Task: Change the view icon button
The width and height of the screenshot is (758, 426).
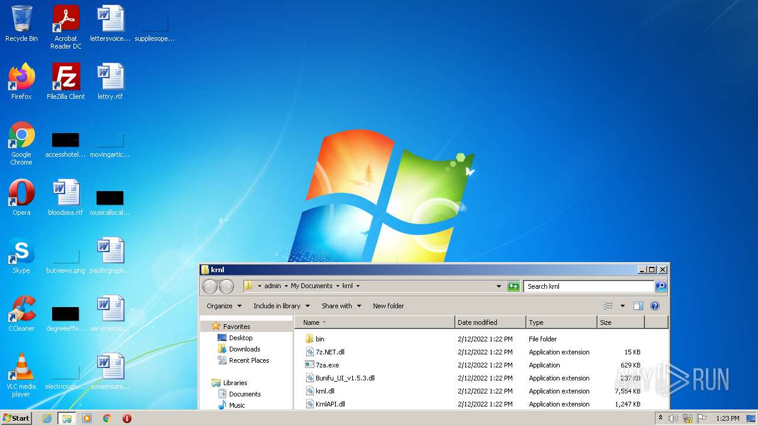Action: coord(608,306)
